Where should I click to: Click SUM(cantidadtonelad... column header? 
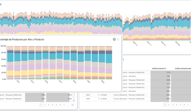tap(183, 68)
